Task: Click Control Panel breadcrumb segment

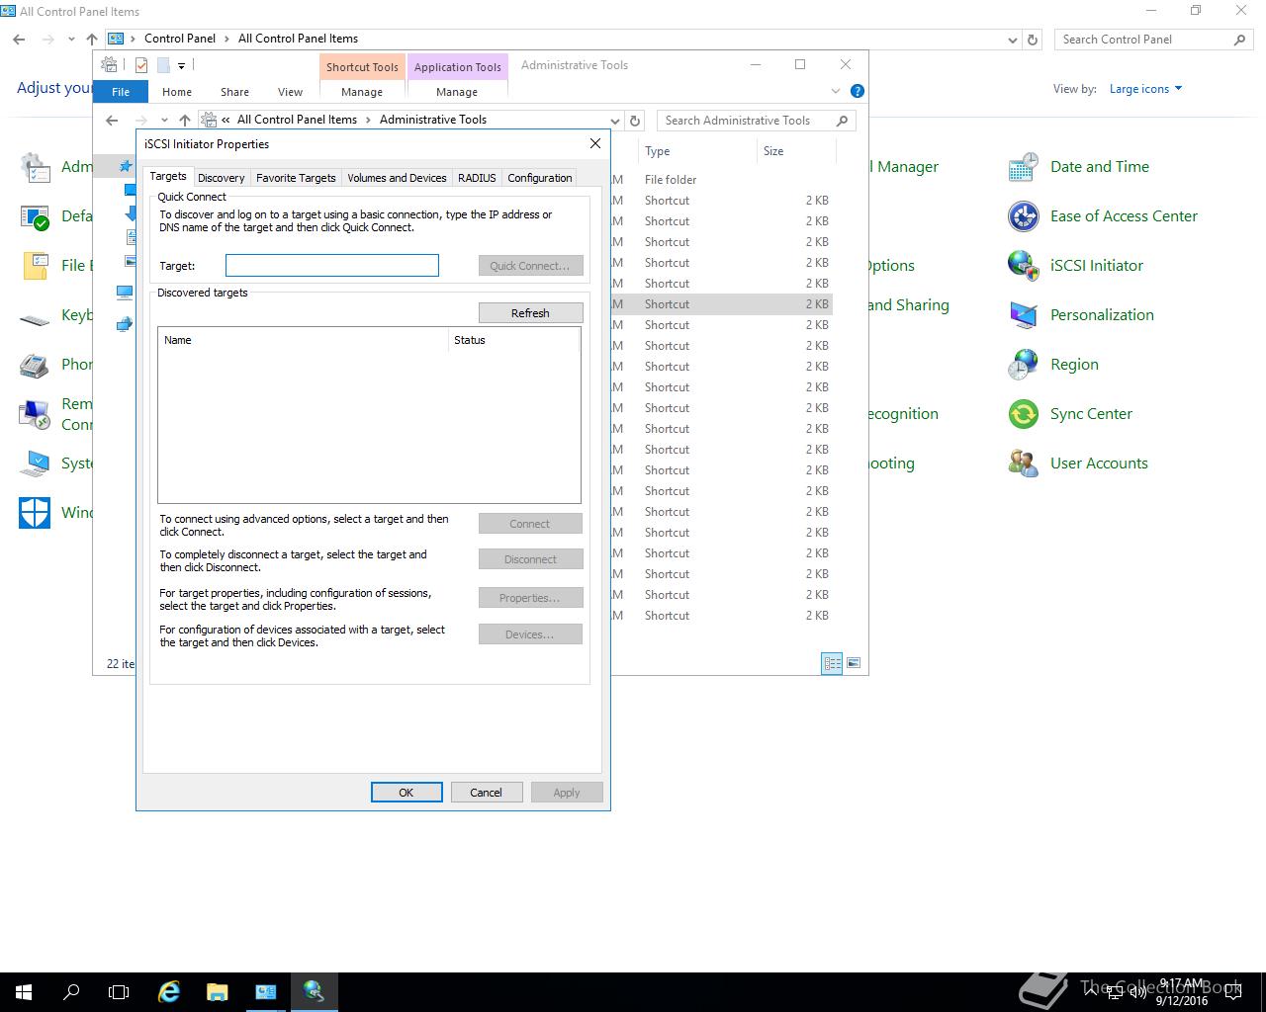Action: (x=180, y=39)
